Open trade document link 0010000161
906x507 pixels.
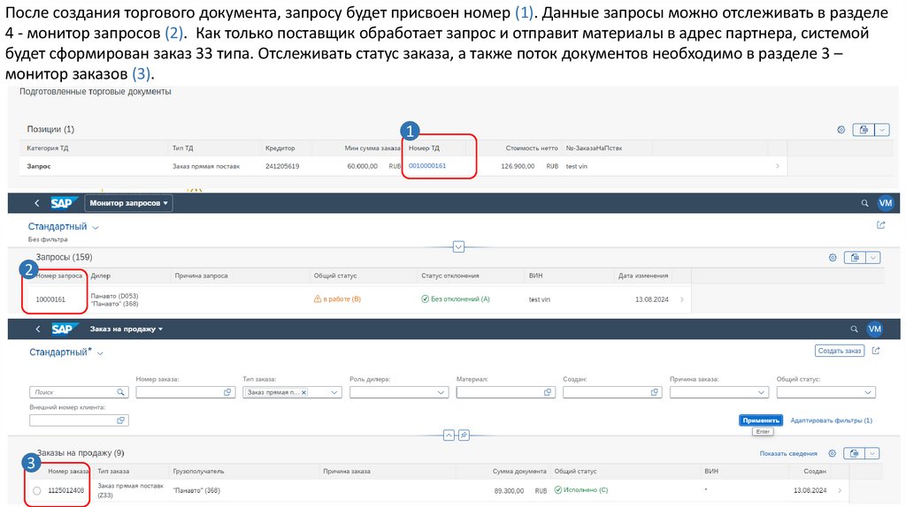pos(427,165)
